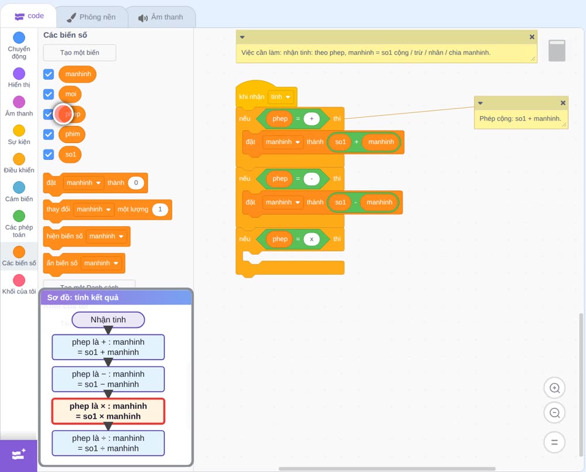This screenshot has height=472, width=586.
Task: Select the Hiển thị category circle
Action: pos(19,74)
